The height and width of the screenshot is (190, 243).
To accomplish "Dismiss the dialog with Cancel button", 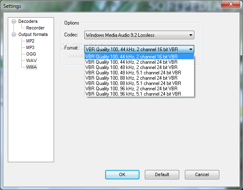I will pyautogui.click(x=202, y=174).
